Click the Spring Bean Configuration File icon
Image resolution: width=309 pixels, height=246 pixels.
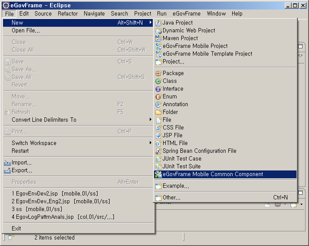tap(158, 151)
